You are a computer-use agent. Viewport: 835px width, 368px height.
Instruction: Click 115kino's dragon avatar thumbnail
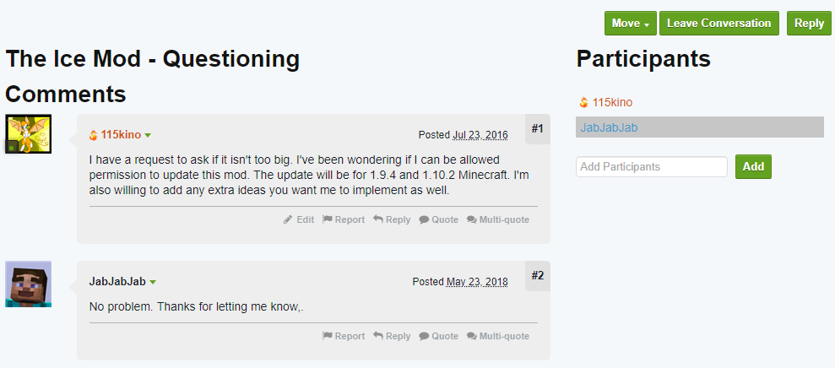coord(29,134)
